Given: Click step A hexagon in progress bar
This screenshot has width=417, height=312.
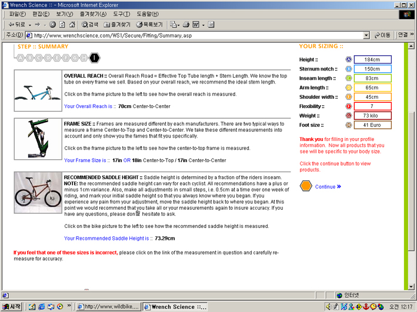Looking at the screenshot, I should coord(21,58).
